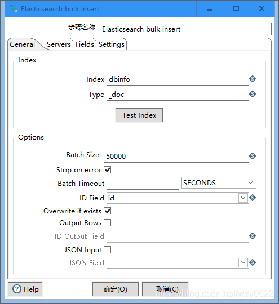Expand the ID Field dropdown arrow
The image size is (279, 304).
243,198
